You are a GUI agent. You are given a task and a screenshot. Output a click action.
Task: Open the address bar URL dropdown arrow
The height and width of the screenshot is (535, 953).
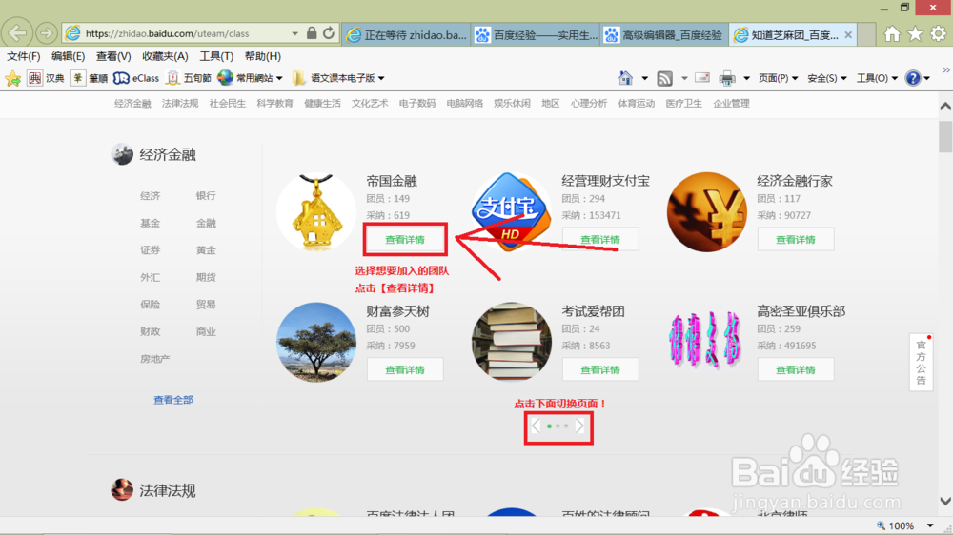[x=294, y=34]
